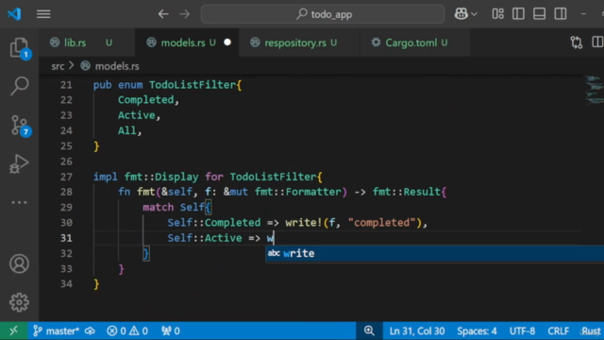Toggle the secondary side bar
Screen dimensions: 604x340
pyautogui.click(x=561, y=14)
